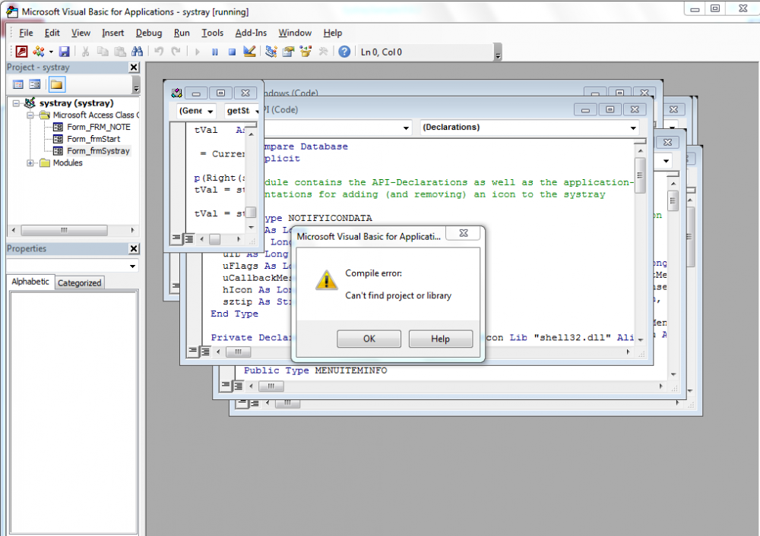Click the Break pause icon
The width and height of the screenshot is (760, 536).
pyautogui.click(x=215, y=52)
